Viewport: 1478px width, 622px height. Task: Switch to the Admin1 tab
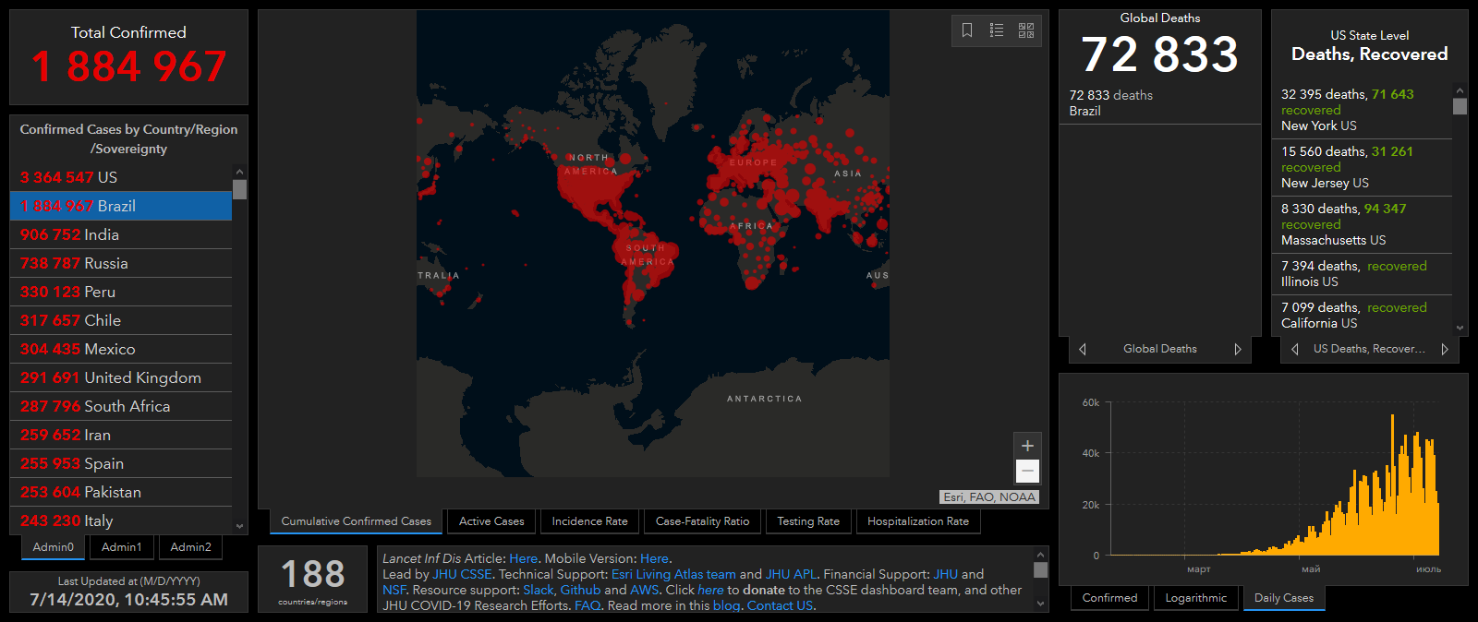[122, 547]
